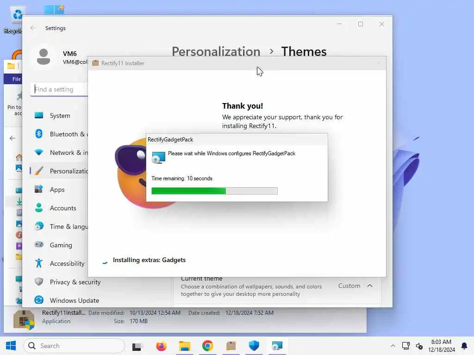The height and width of the screenshot is (355, 474).
Task: Click 'Time remaining: 10 seconds' text
Action: 181,178
